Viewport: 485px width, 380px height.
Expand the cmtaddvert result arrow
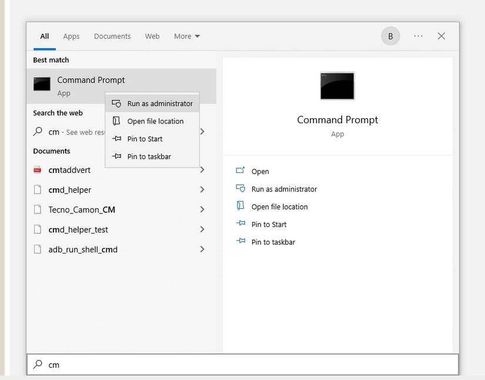pos(202,169)
